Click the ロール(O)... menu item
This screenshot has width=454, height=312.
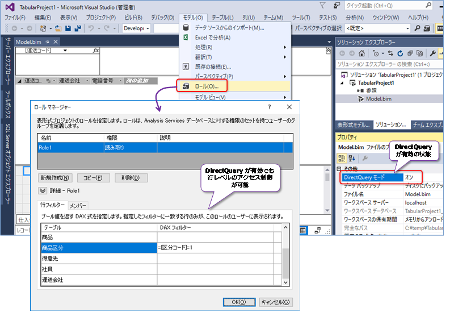click(x=235, y=86)
